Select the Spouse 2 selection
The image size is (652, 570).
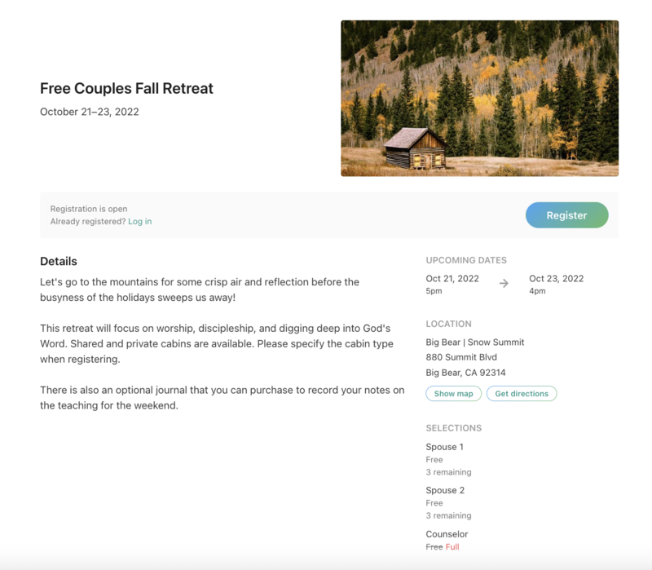point(445,490)
